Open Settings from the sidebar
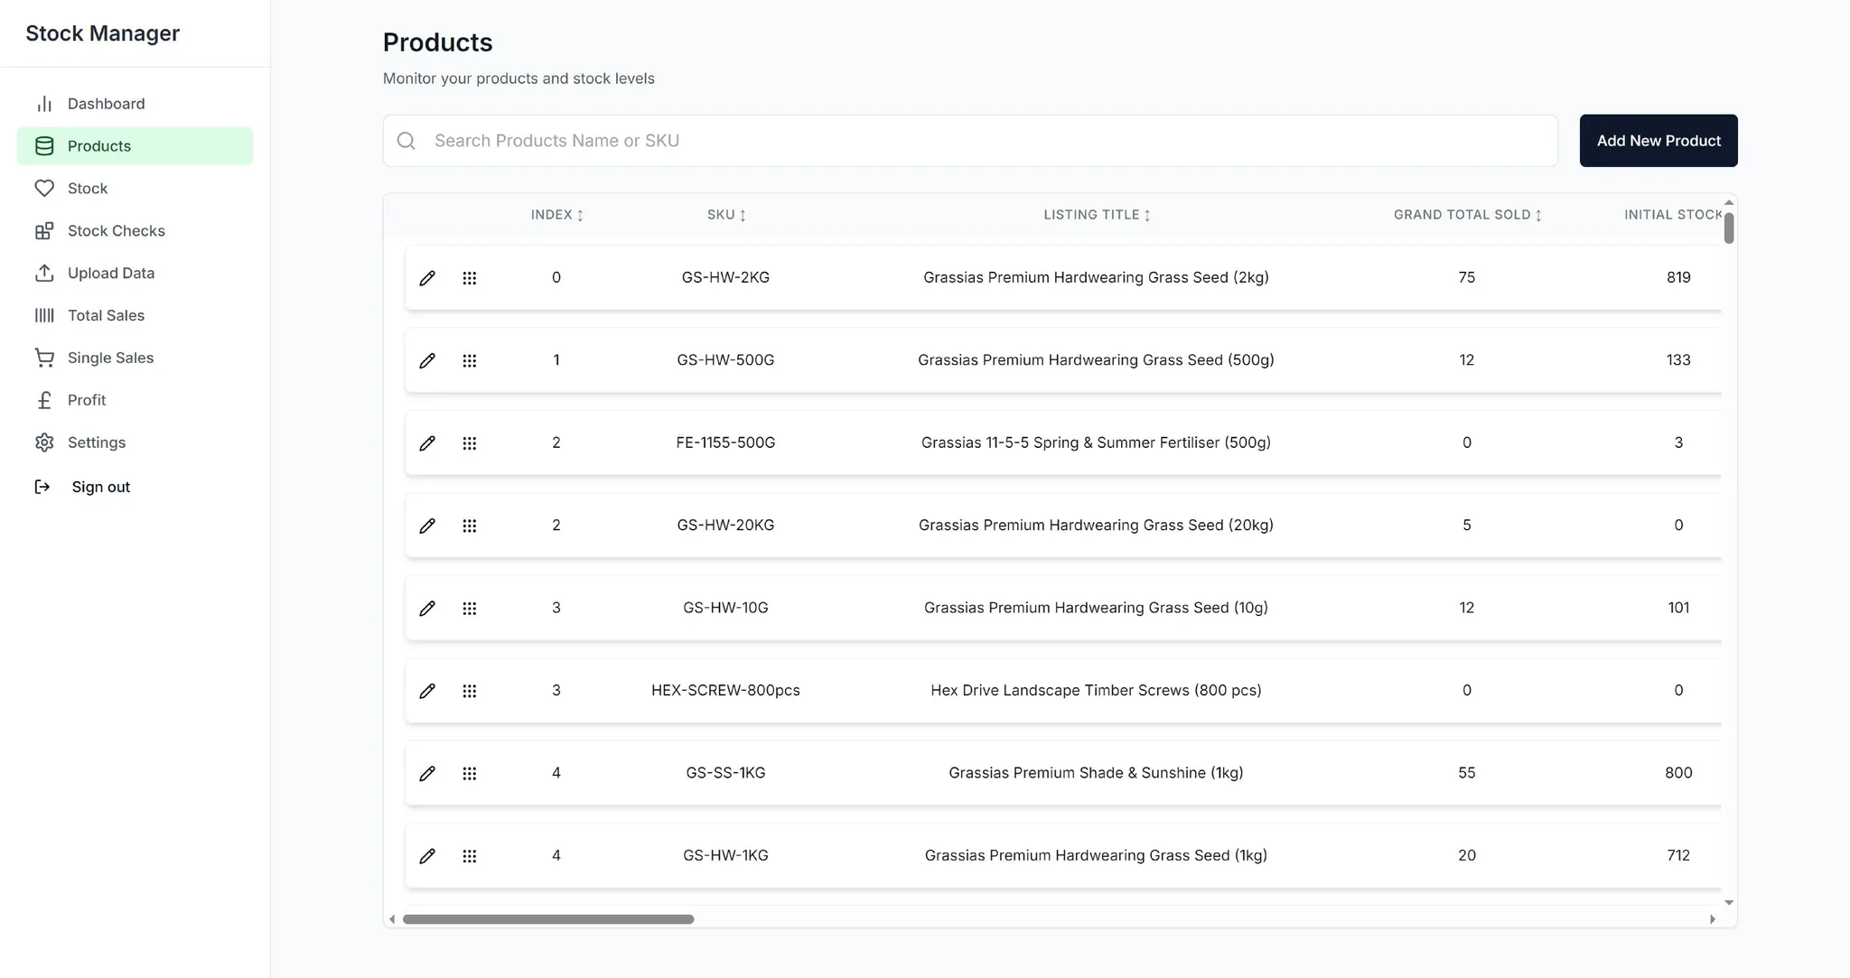The image size is (1850, 978). click(x=135, y=443)
